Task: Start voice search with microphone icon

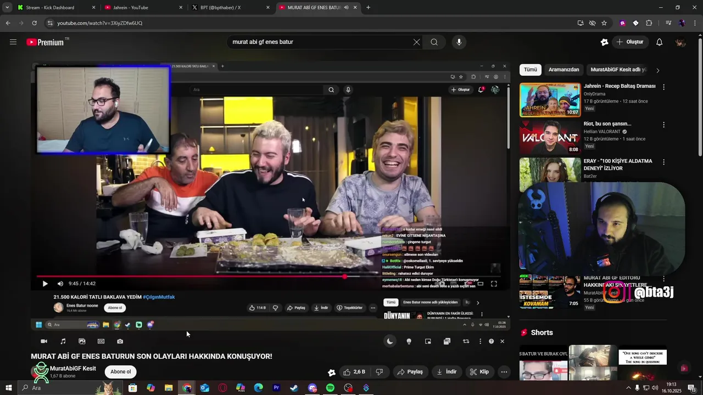Action: (459, 42)
